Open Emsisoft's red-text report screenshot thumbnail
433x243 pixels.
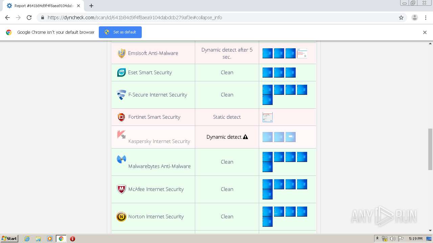(302, 53)
